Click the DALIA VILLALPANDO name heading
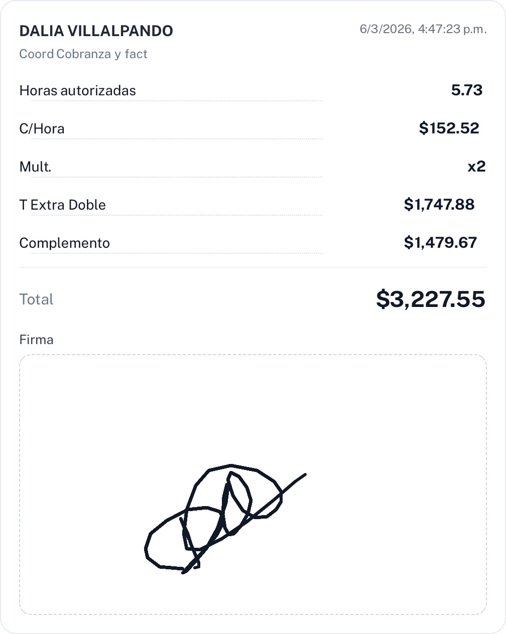The height and width of the screenshot is (634, 506). point(96,31)
